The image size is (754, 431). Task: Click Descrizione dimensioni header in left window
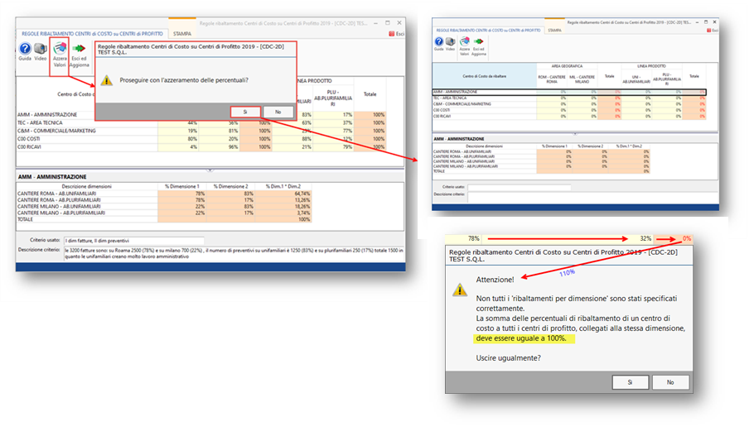[87, 186]
